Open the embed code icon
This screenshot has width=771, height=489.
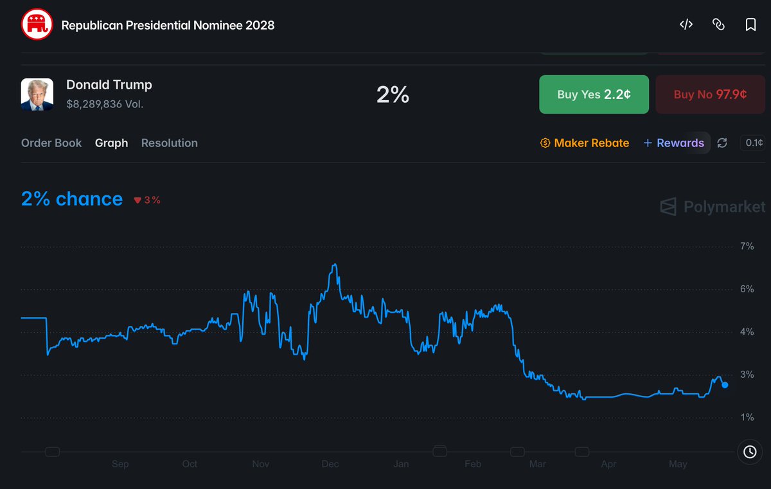point(686,25)
